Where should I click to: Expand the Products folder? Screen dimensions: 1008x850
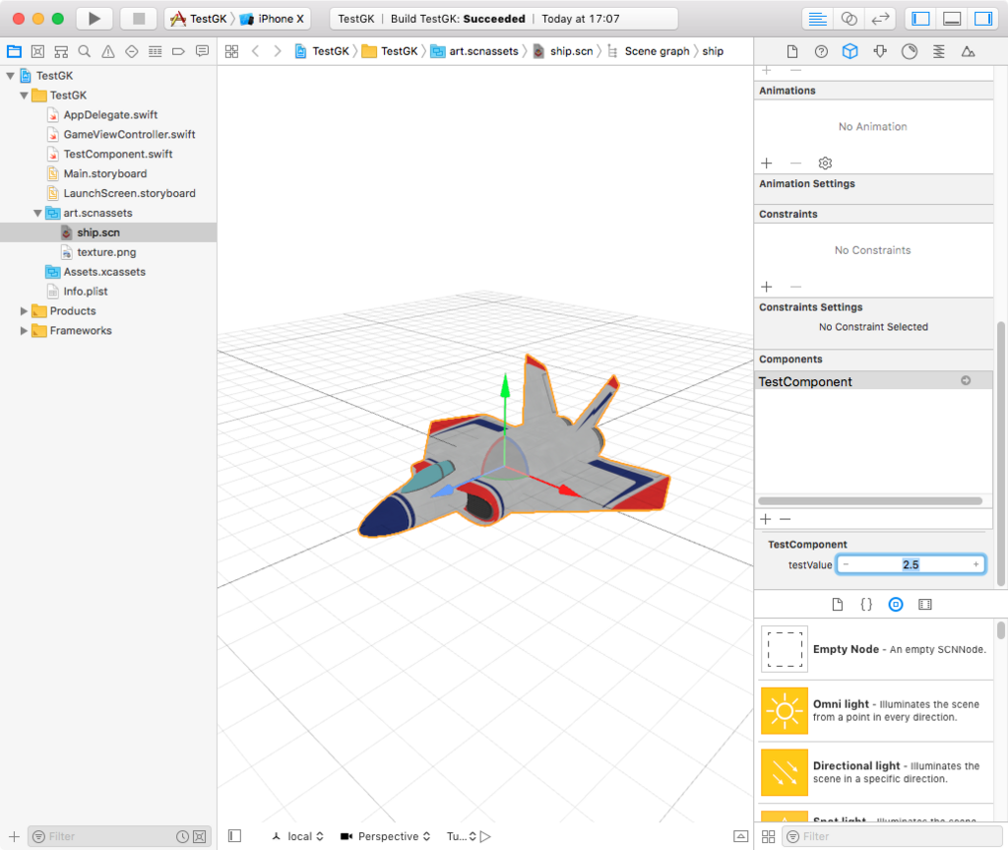[x=24, y=311]
